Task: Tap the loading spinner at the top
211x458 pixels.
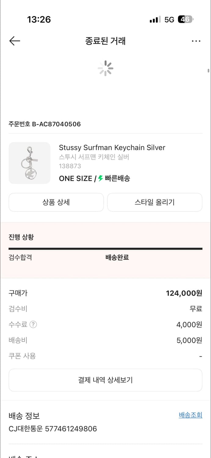Action: click(105, 68)
